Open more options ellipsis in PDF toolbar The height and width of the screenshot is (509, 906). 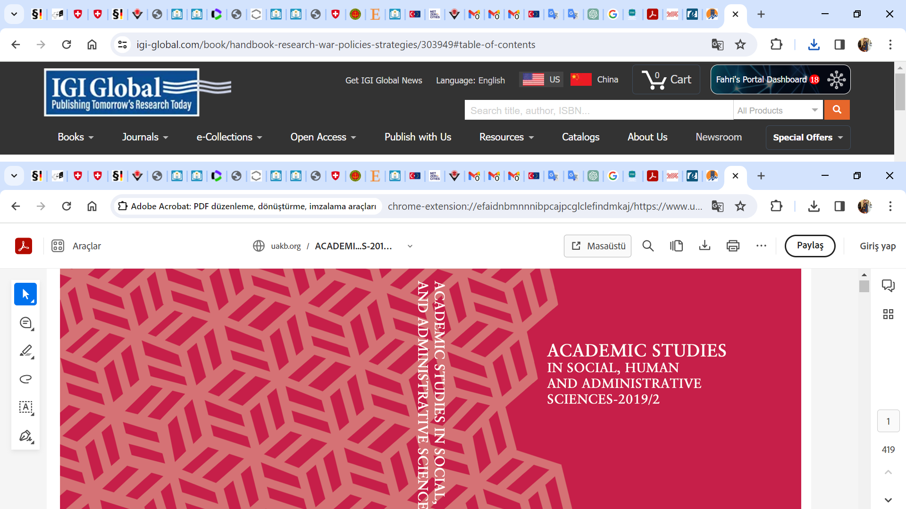pyautogui.click(x=761, y=246)
